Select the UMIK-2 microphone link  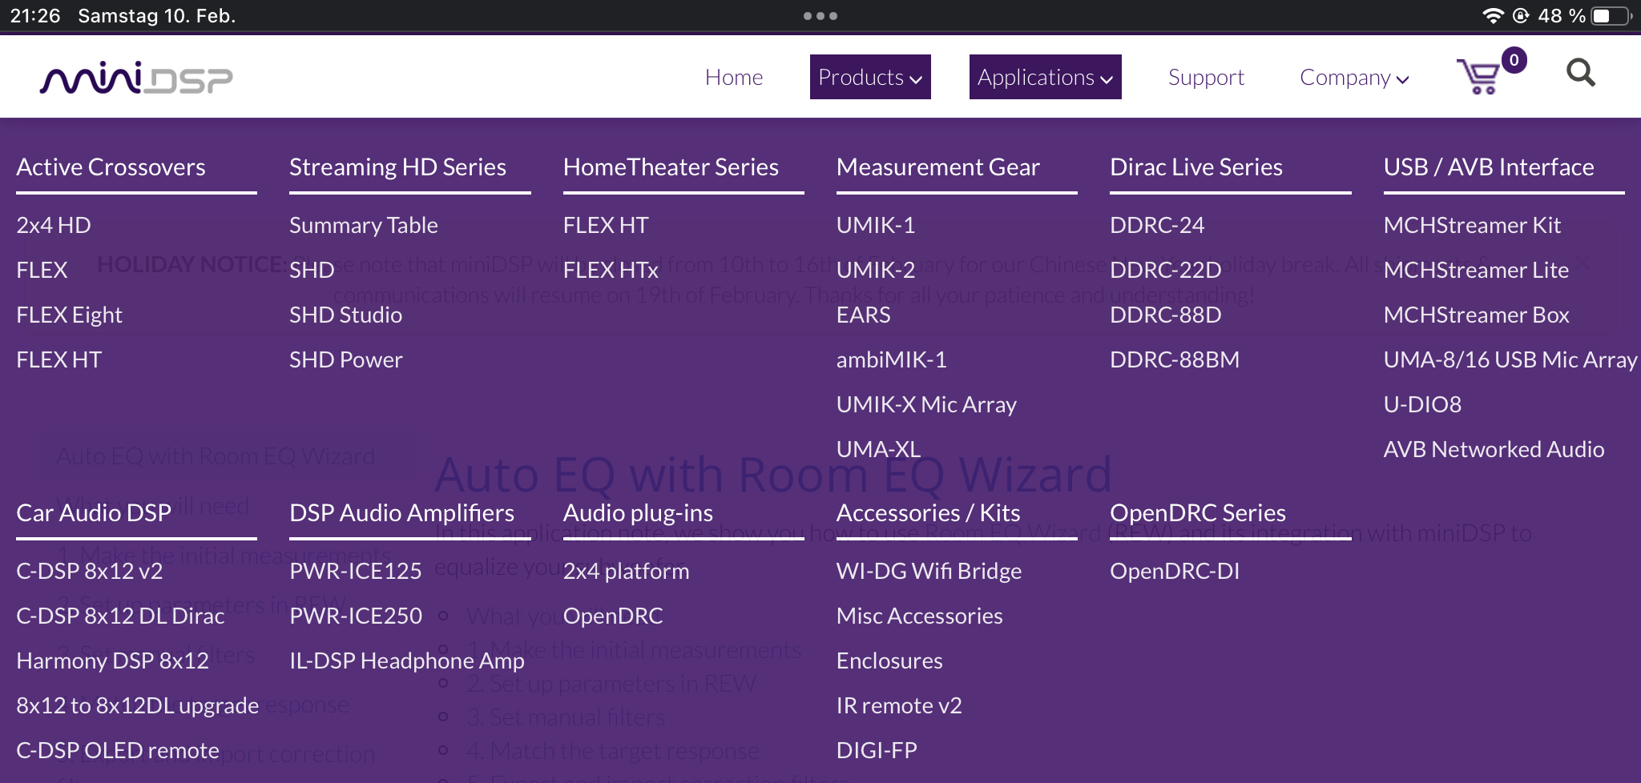tap(875, 270)
